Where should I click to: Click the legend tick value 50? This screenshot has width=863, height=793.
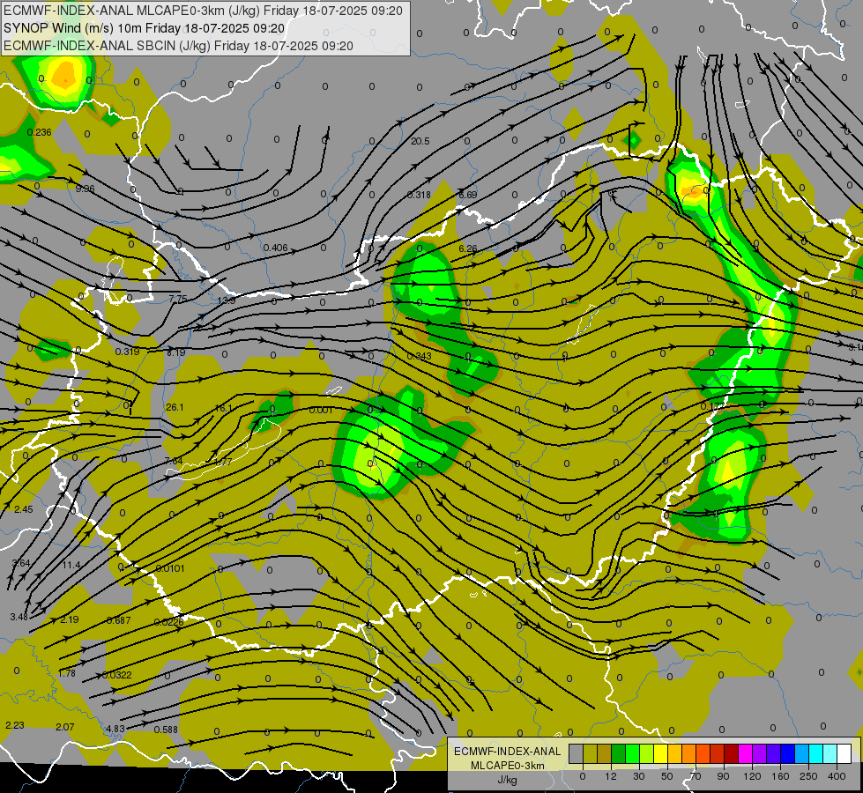pyautogui.click(x=667, y=776)
